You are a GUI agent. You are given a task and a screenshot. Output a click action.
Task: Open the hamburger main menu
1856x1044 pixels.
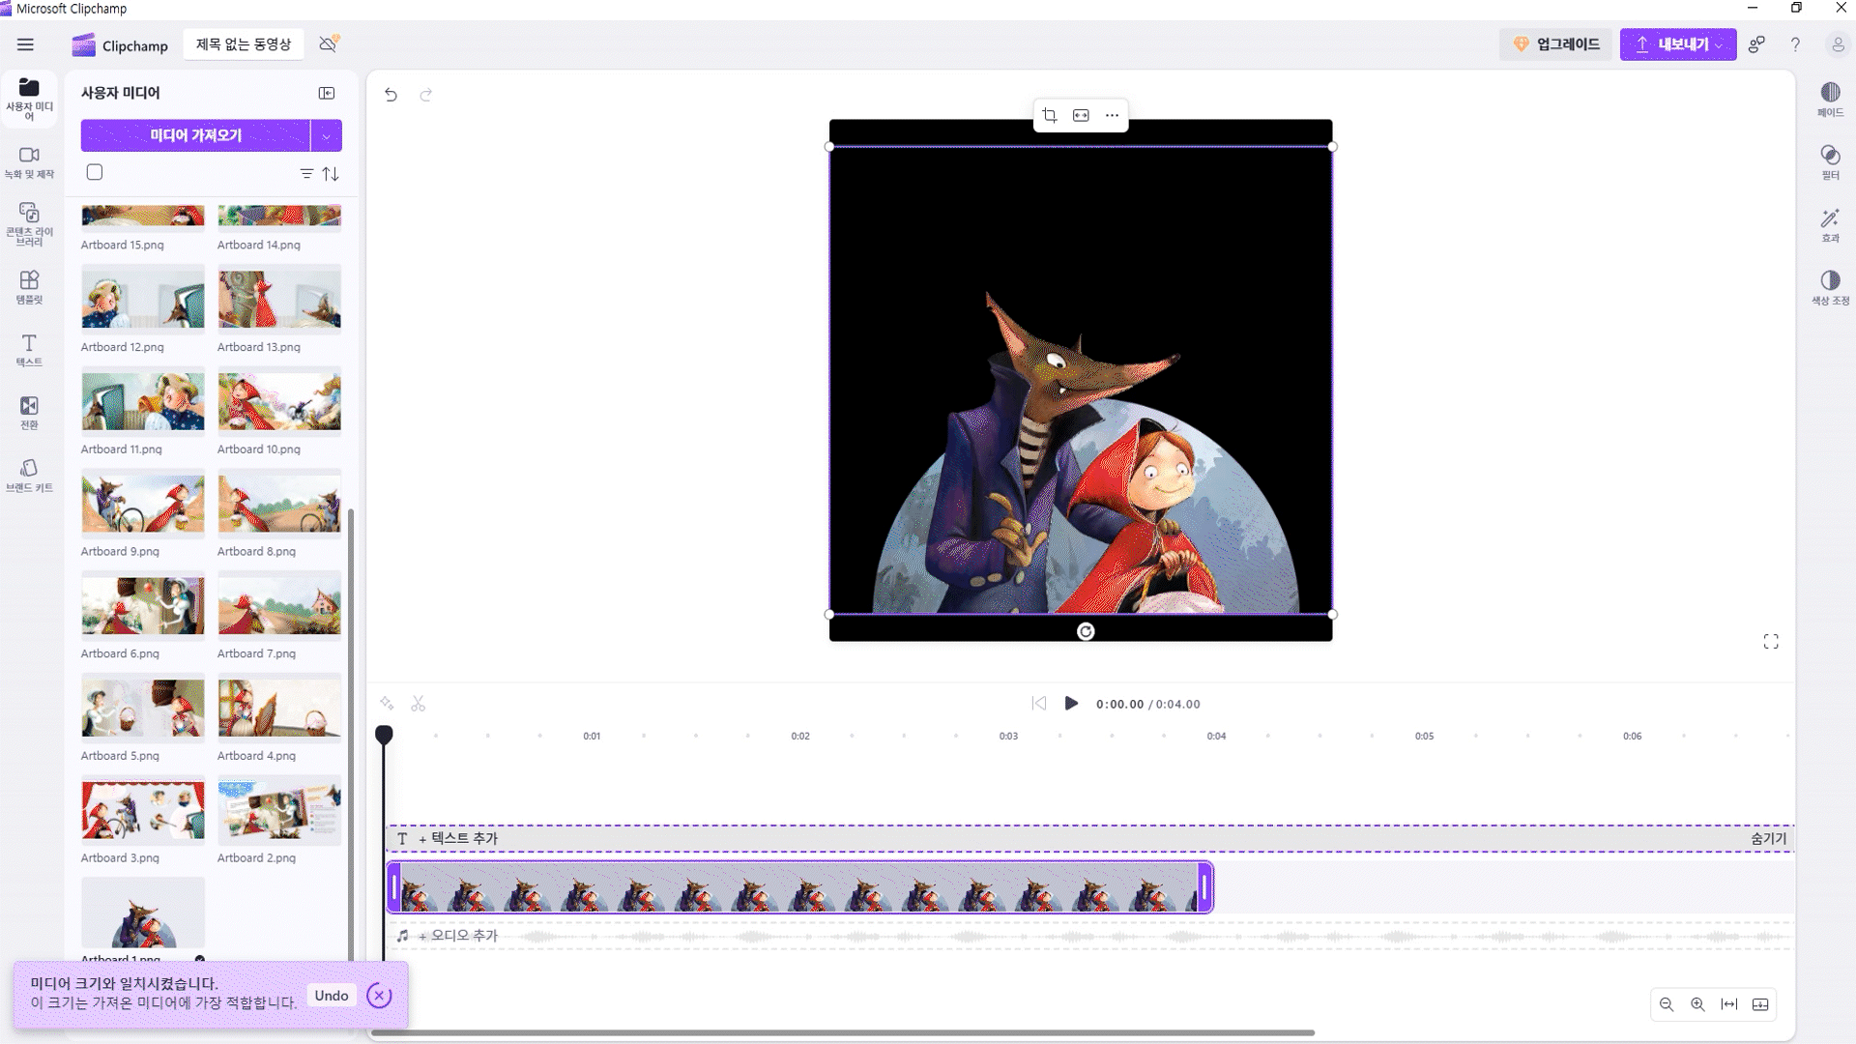click(x=25, y=44)
